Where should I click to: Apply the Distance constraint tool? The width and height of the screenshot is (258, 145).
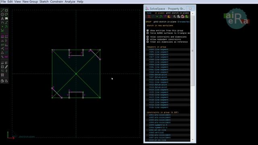pos(2,37)
